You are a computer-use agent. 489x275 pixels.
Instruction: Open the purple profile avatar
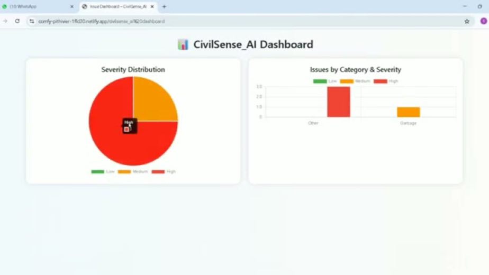point(483,21)
